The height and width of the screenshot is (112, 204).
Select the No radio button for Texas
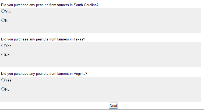coord(3,55)
